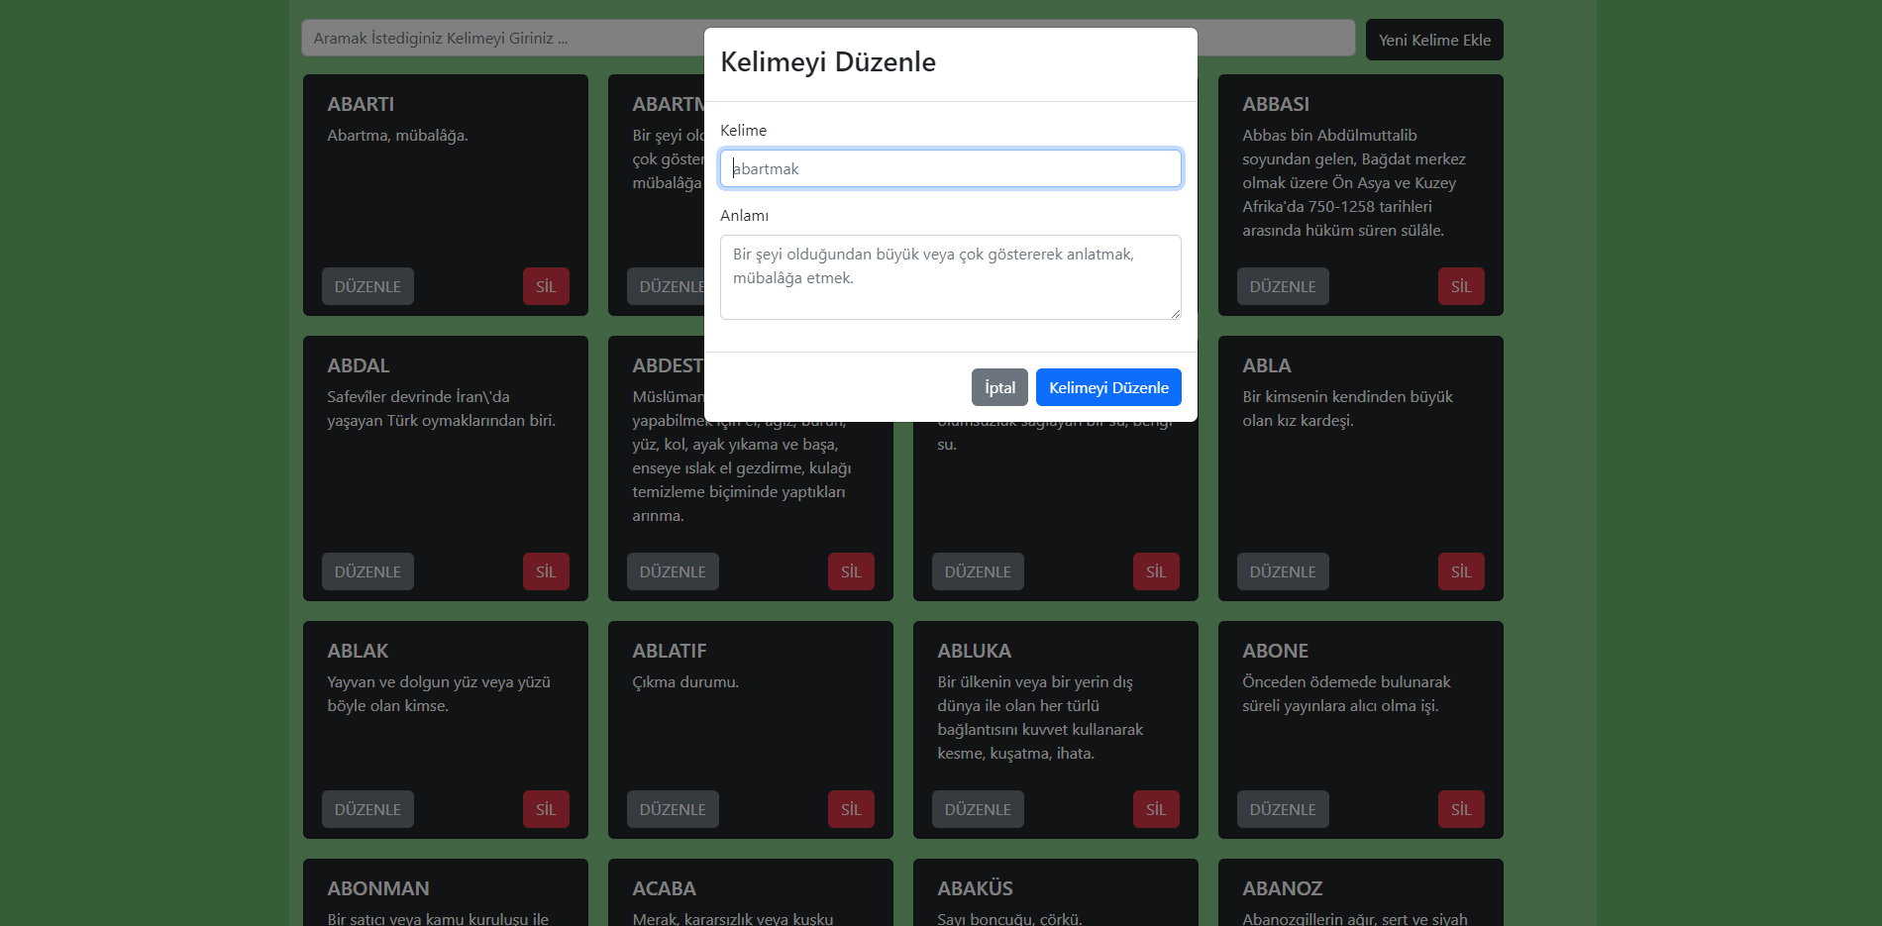Delete the ABLUKA word entry

1156,809
